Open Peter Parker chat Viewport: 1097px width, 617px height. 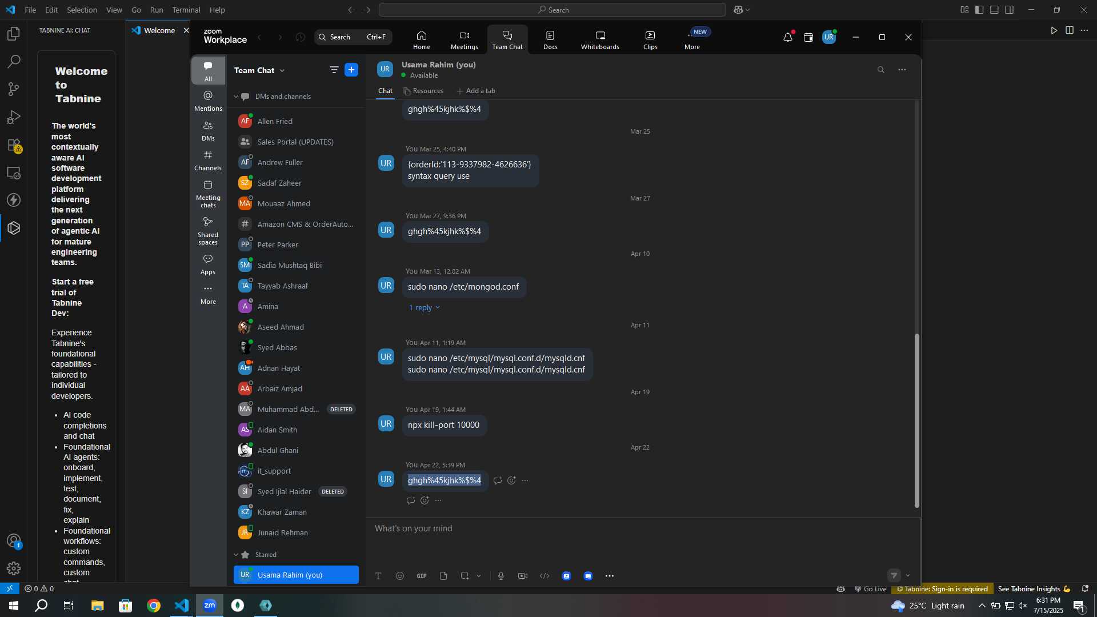click(296, 245)
